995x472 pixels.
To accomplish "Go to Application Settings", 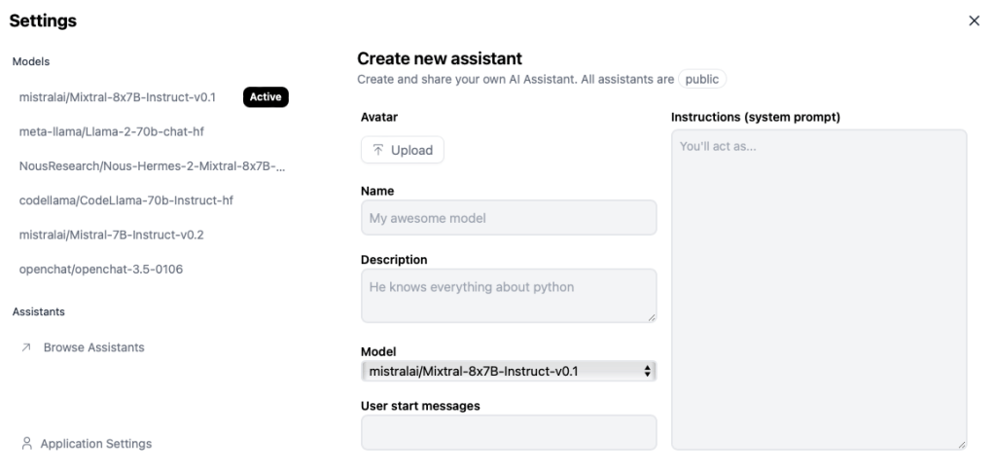I will click(95, 444).
